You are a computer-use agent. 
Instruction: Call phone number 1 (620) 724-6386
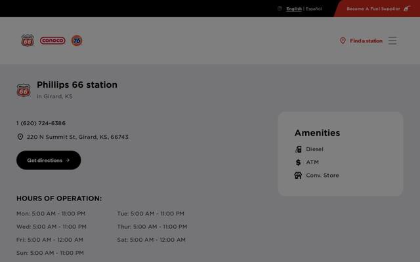point(41,123)
